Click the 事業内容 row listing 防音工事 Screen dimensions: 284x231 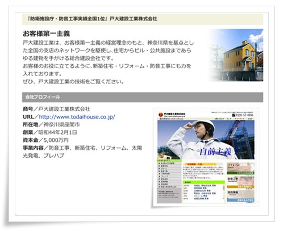(x=82, y=152)
